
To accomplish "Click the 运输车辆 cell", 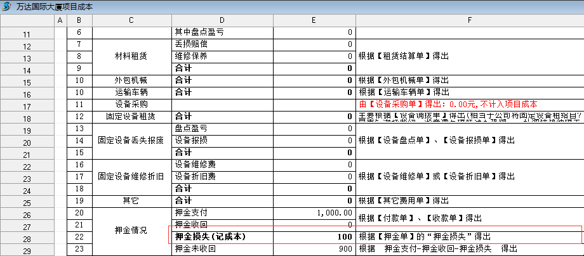I will (x=131, y=92).
